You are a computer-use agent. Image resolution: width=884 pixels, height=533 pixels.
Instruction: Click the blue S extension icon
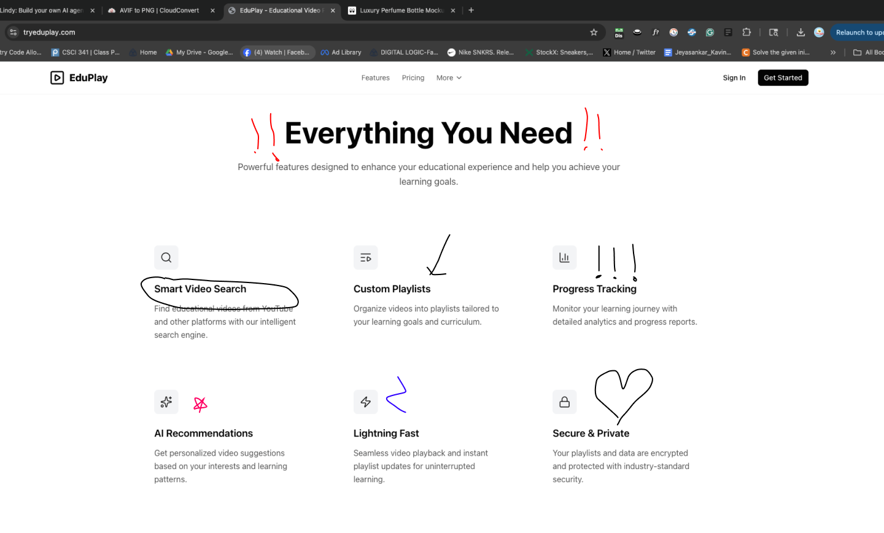point(692,32)
